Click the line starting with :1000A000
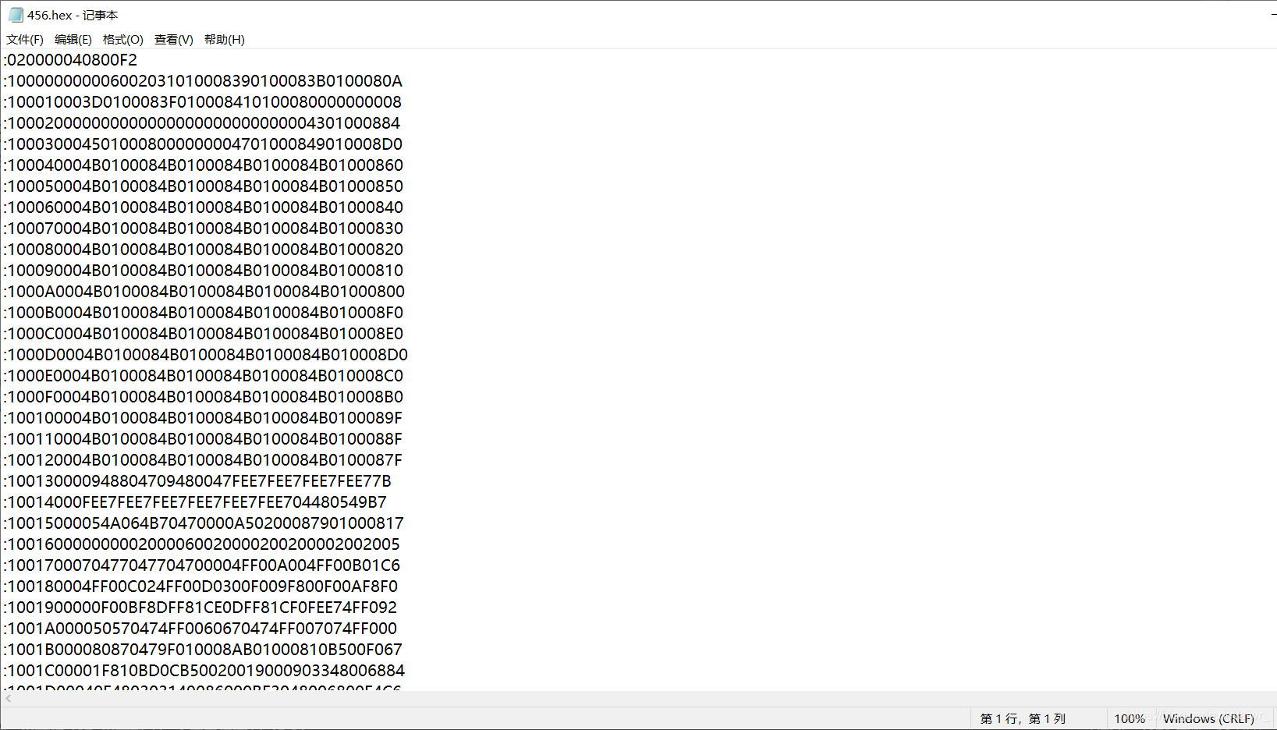The width and height of the screenshot is (1277, 730). click(x=204, y=292)
